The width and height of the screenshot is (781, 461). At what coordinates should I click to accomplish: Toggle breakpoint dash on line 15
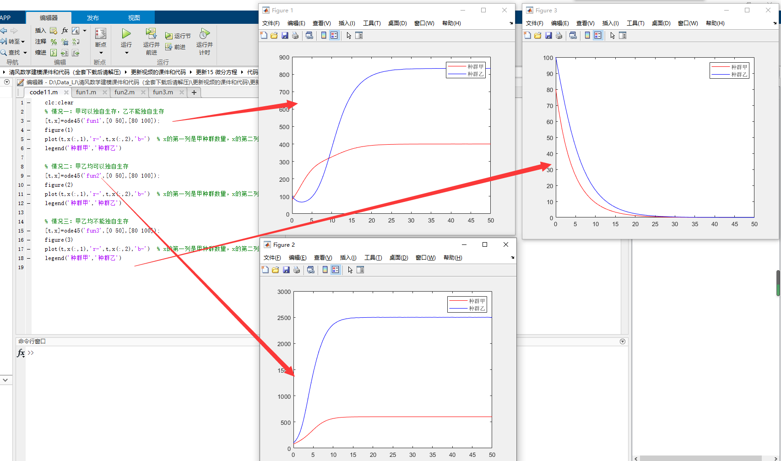28,231
